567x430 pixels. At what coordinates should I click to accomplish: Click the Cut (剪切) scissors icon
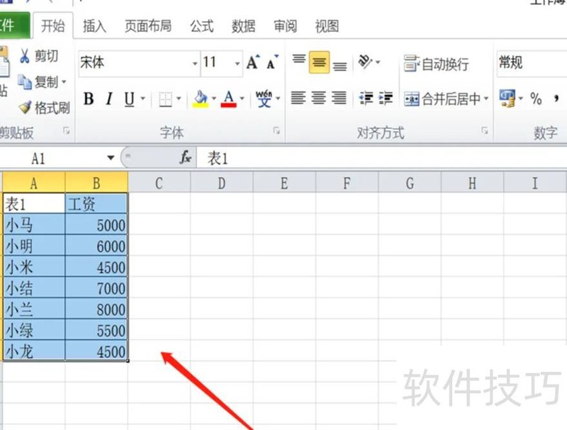pos(25,57)
